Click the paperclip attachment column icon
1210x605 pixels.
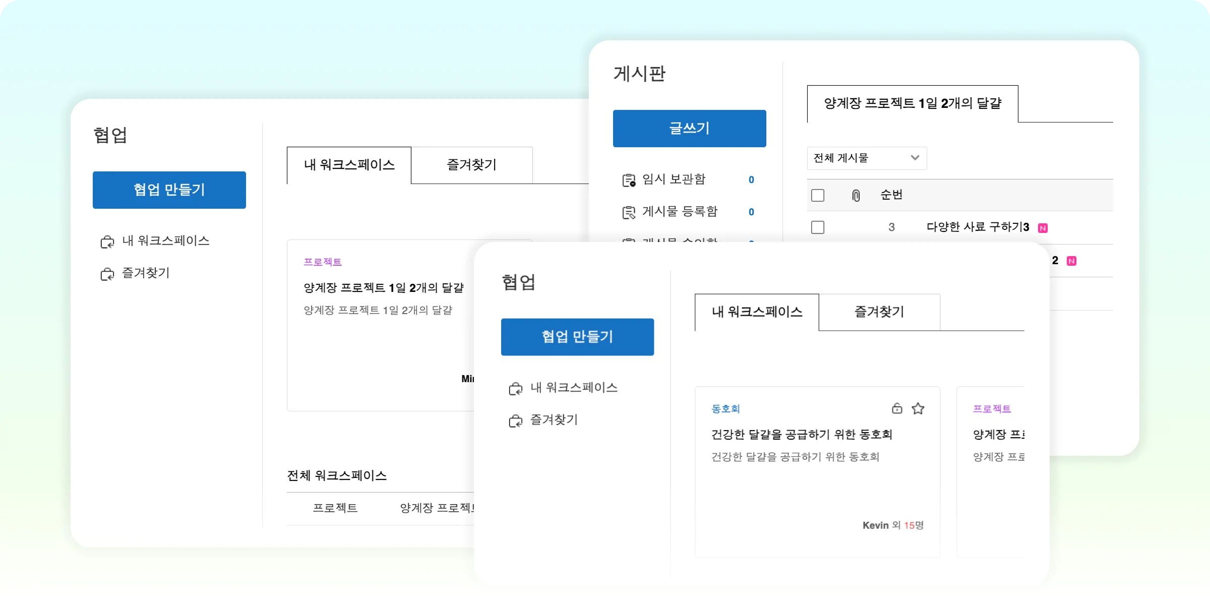point(856,196)
